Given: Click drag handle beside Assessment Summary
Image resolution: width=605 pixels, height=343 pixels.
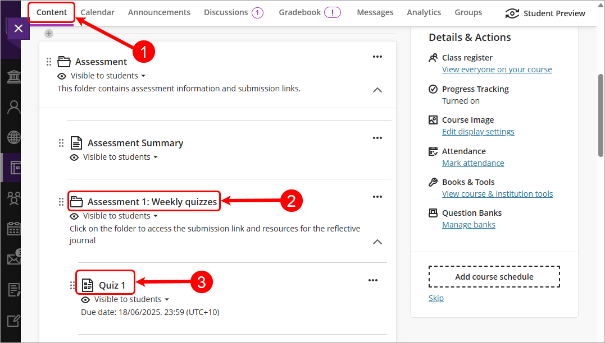Looking at the screenshot, I should (61, 143).
